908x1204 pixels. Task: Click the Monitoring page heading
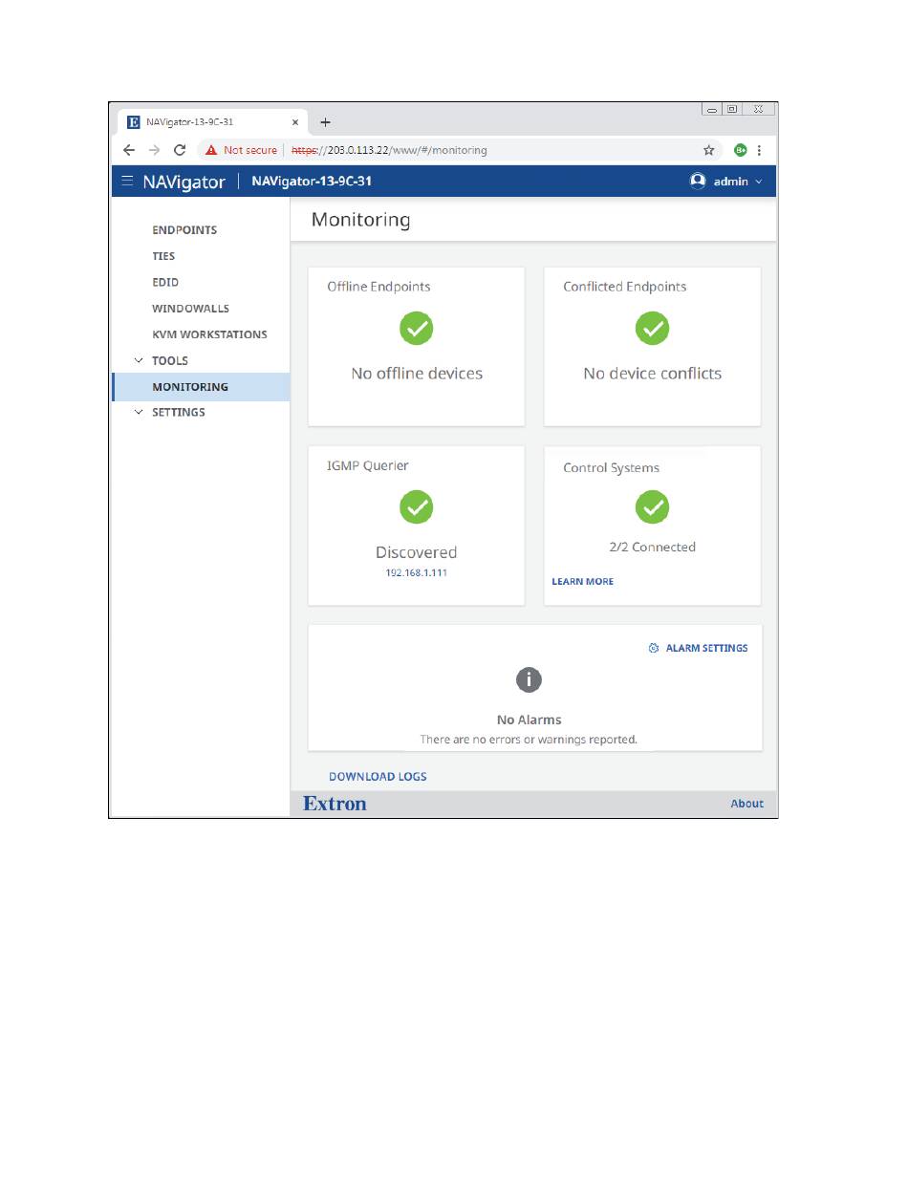tap(361, 220)
